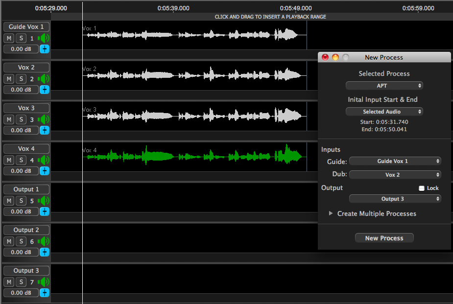This screenshot has width=453, height=304.
Task: Click the blue plus icon on Output 1
Action: click(45, 211)
